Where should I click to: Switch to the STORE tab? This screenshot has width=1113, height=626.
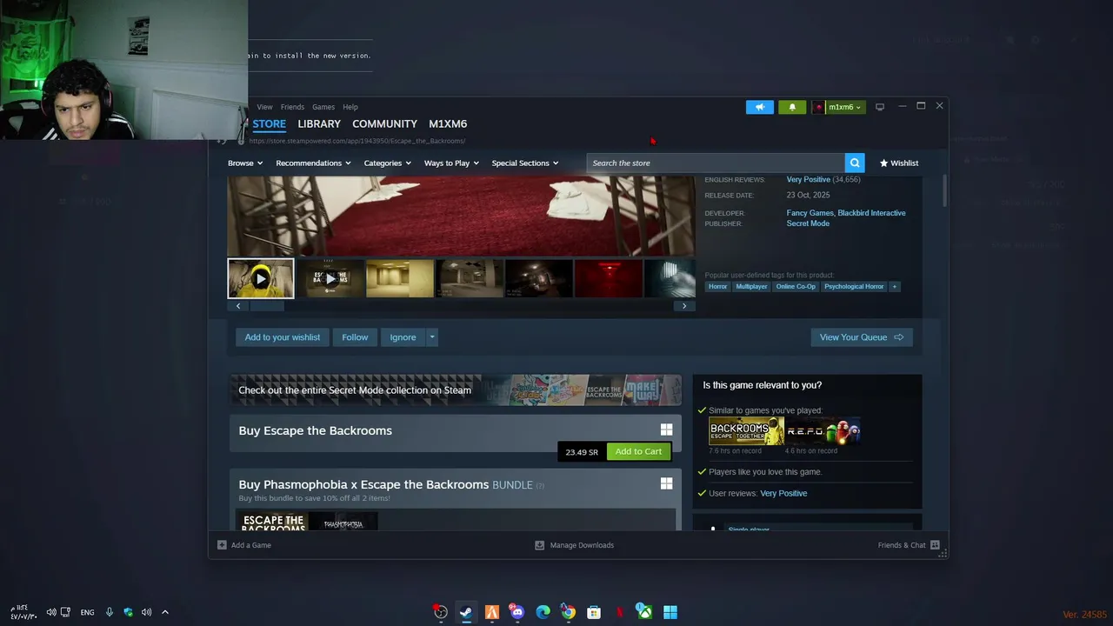coord(270,123)
